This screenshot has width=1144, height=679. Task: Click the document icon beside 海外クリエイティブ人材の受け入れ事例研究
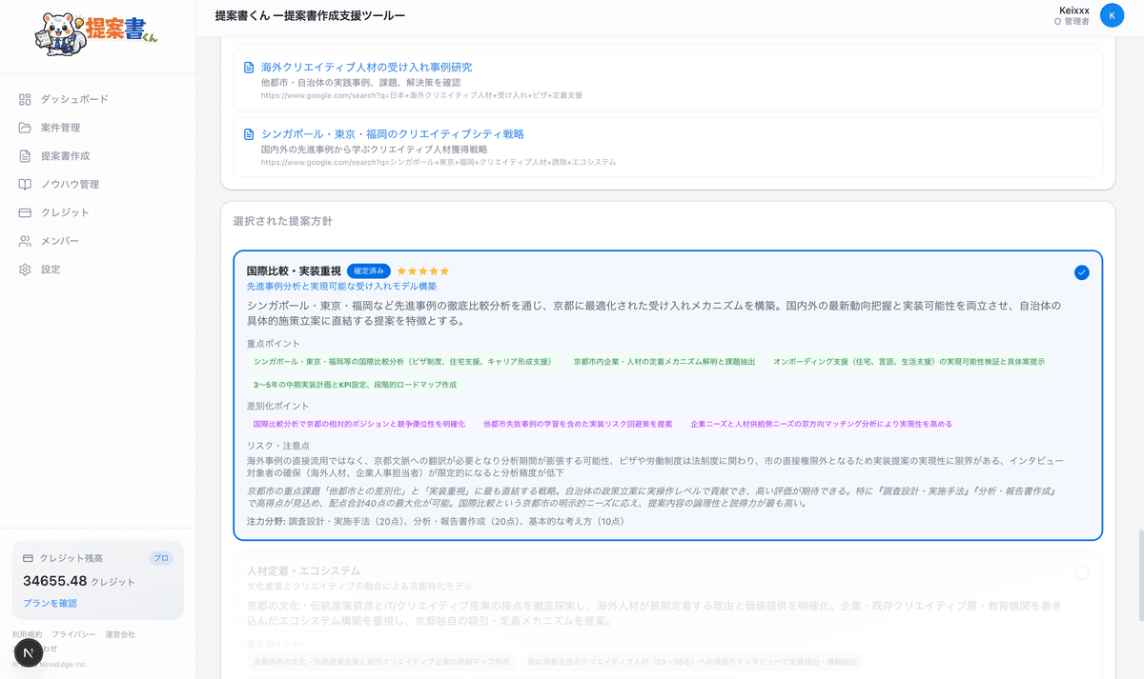pos(251,69)
